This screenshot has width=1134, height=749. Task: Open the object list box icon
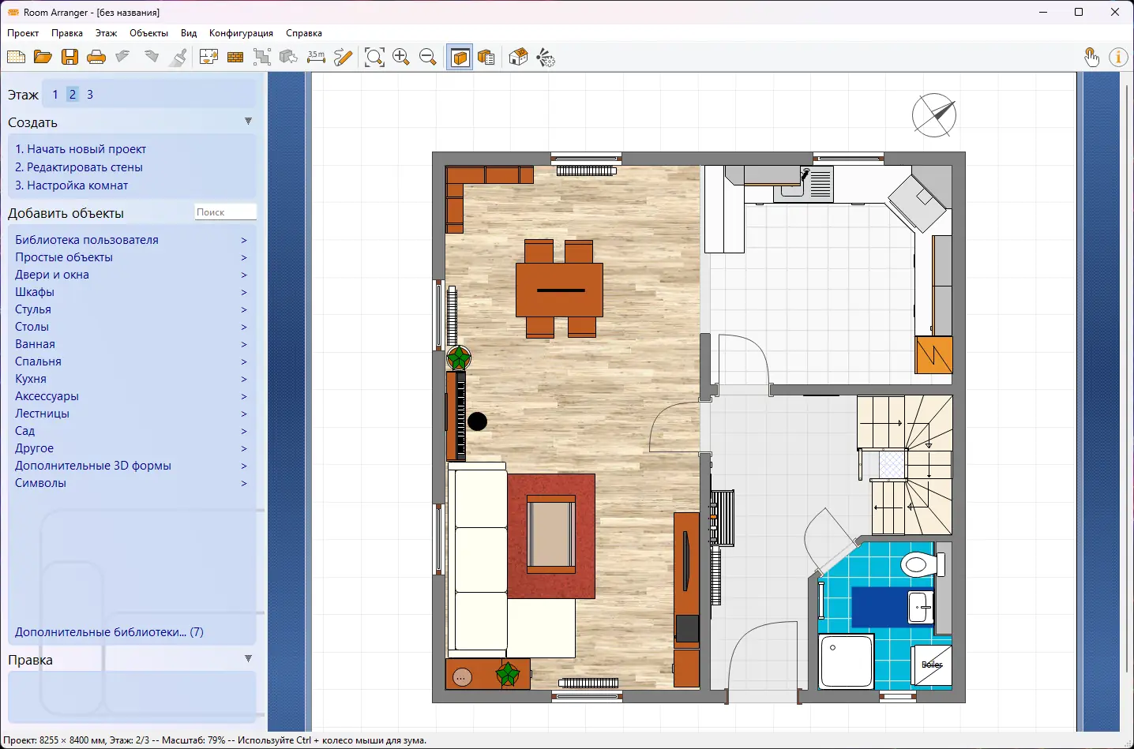[486, 57]
